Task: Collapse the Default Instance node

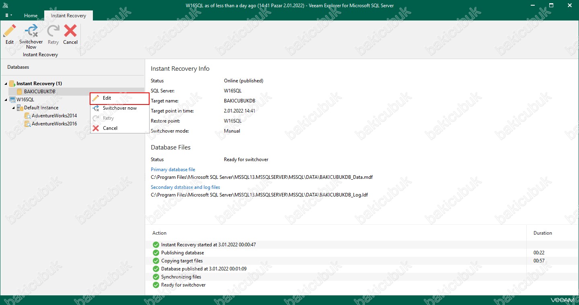Action: click(13, 108)
